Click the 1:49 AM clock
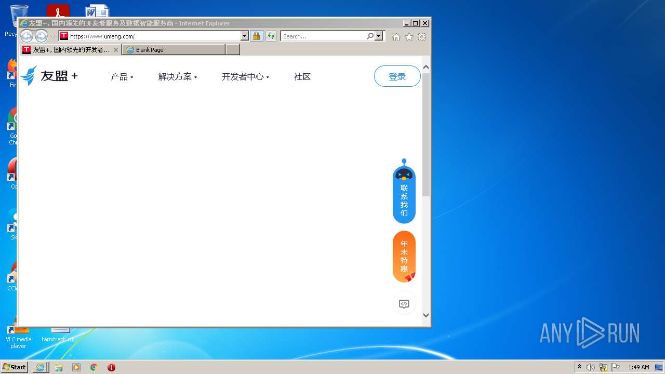This screenshot has width=665, height=374. [x=639, y=367]
